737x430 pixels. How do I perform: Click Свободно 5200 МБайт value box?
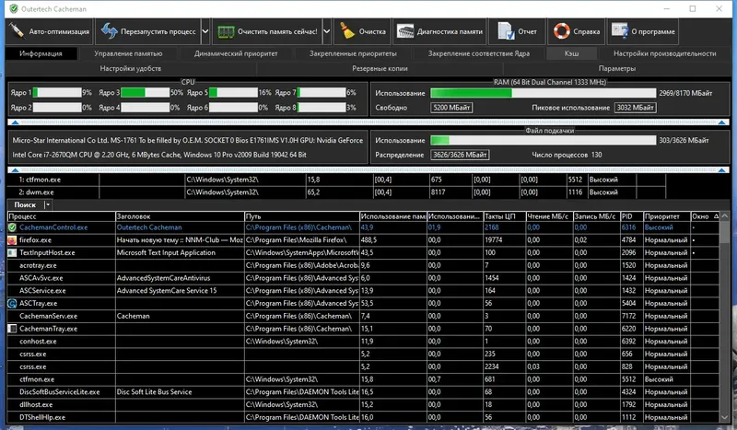pos(451,108)
